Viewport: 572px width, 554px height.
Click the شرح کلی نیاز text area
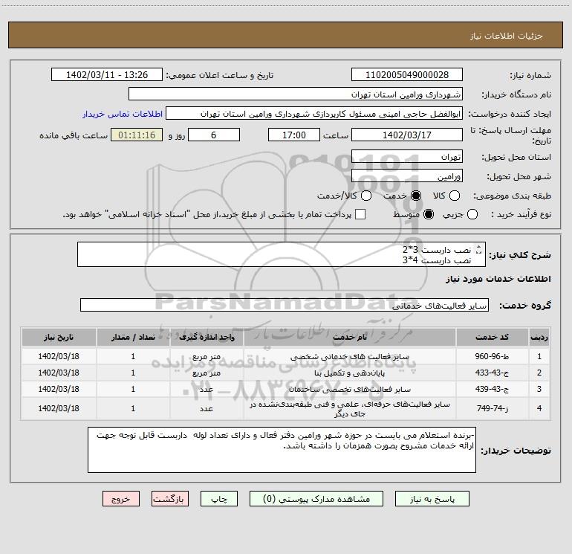click(x=282, y=254)
